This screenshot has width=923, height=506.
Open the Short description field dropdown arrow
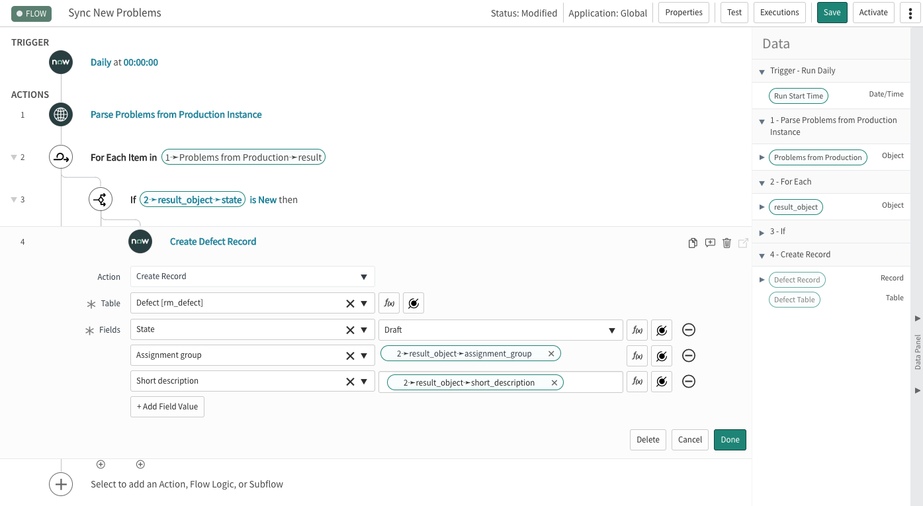(x=364, y=382)
